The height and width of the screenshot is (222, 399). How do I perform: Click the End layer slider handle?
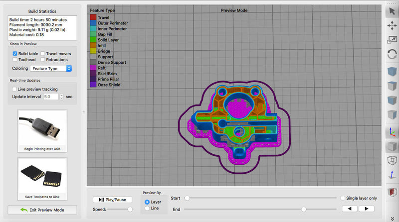(x=303, y=209)
